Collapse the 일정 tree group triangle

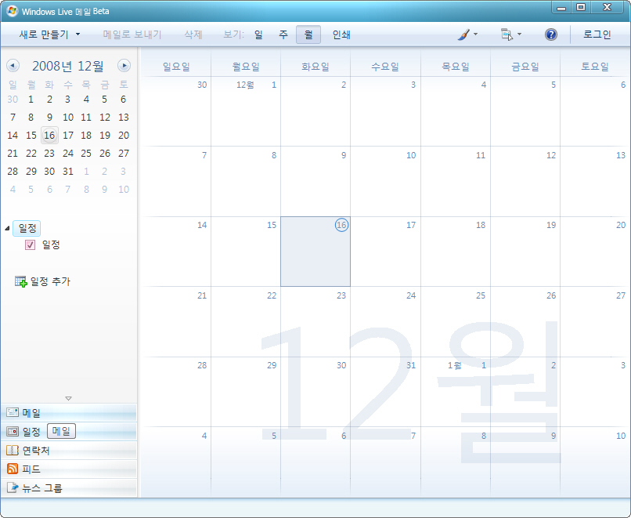[7, 228]
